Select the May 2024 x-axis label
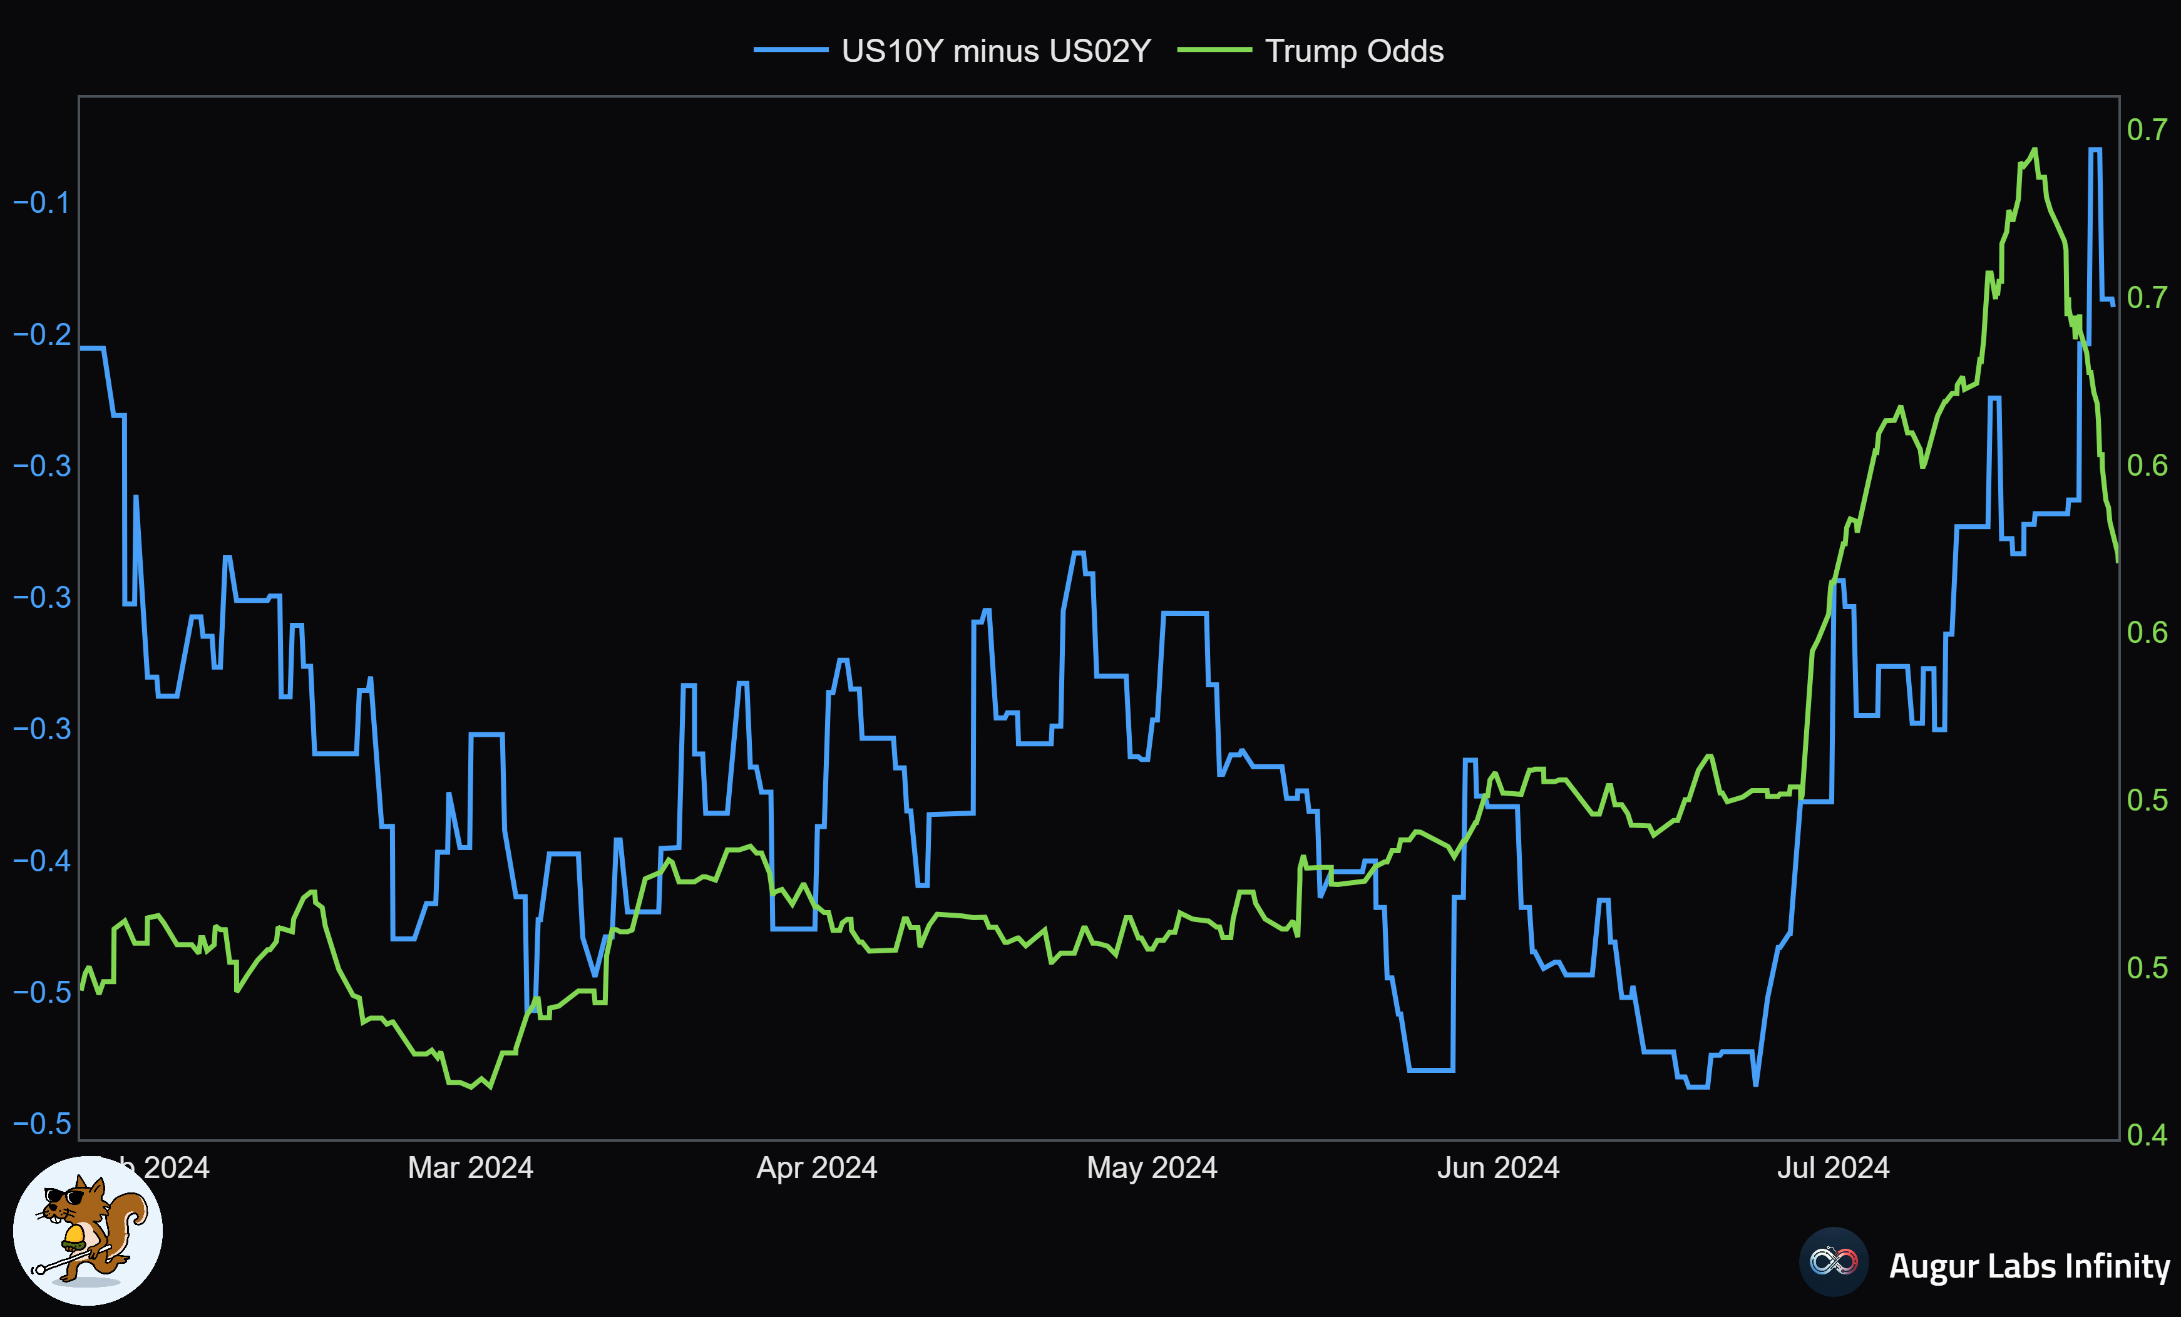The width and height of the screenshot is (2181, 1317). tap(1152, 1167)
